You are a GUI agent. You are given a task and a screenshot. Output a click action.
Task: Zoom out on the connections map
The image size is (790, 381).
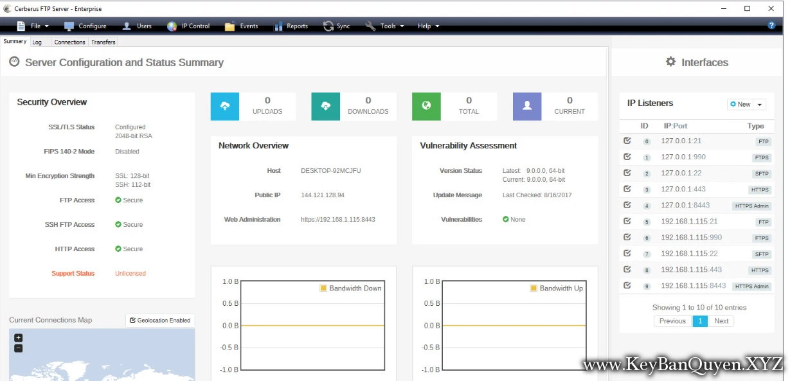click(18, 348)
